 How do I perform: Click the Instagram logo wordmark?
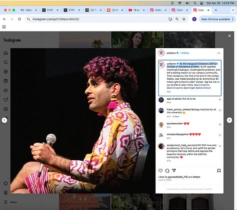pyautogui.click(x=12, y=40)
